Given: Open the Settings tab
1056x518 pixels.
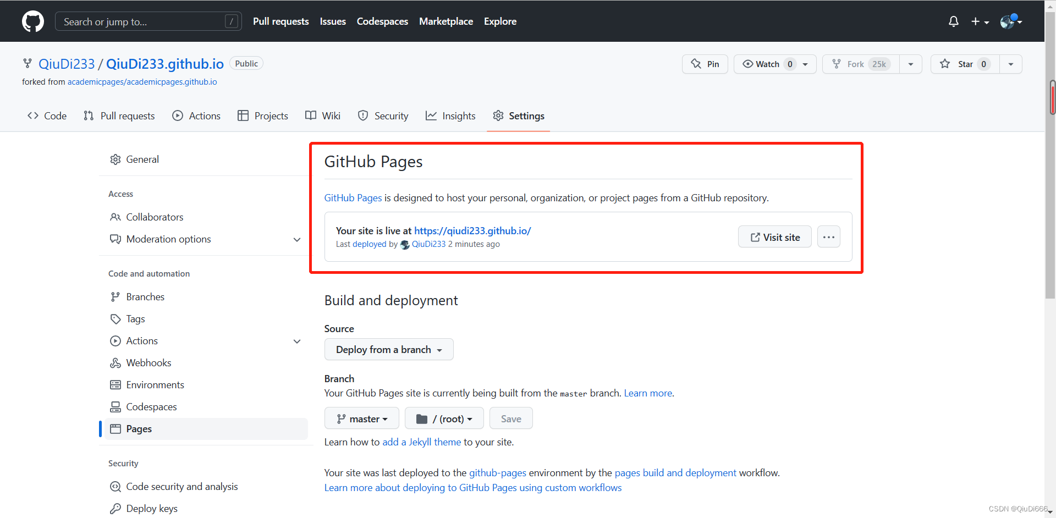Looking at the screenshot, I should [x=519, y=116].
